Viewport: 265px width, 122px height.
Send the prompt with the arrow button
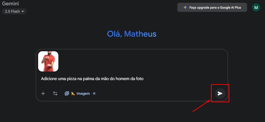220,93
